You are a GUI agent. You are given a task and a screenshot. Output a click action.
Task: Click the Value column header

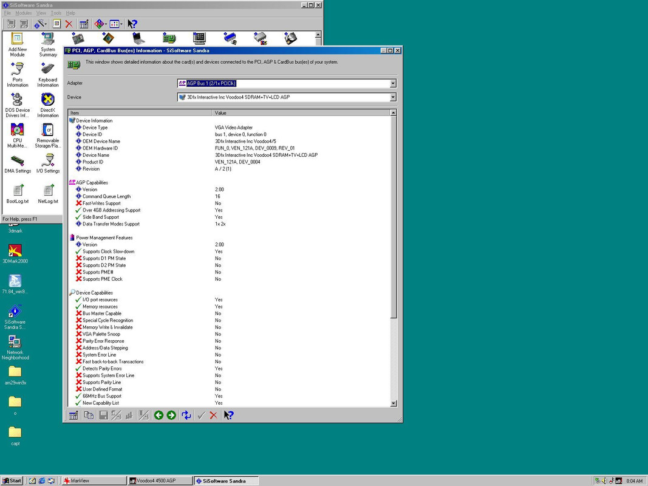coord(301,112)
